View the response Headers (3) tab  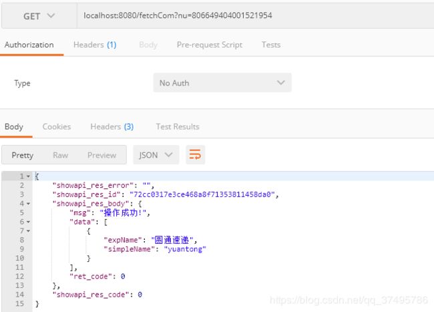[112, 127]
